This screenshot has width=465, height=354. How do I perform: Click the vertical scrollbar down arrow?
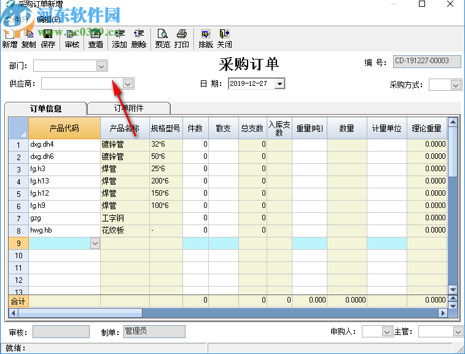click(453, 290)
